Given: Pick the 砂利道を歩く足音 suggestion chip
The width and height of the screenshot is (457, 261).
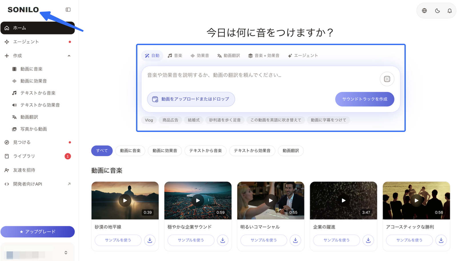Looking at the screenshot, I should (225, 120).
